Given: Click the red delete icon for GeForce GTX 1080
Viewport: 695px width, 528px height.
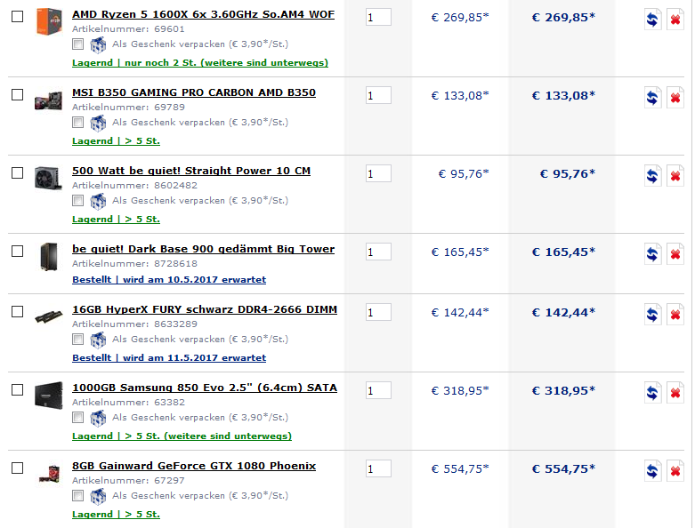Looking at the screenshot, I should 675,471.
